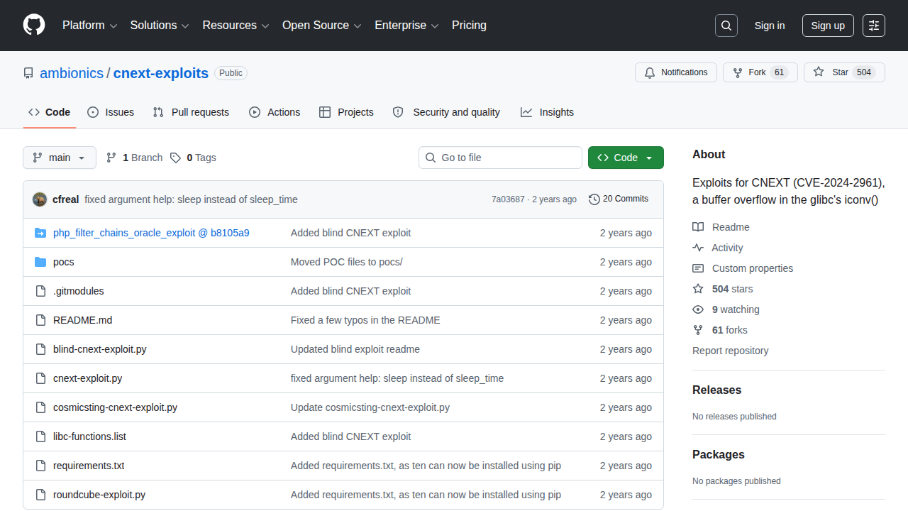The width and height of the screenshot is (908, 511).
Task: Click the pulse icon beside Activity
Action: click(x=698, y=248)
